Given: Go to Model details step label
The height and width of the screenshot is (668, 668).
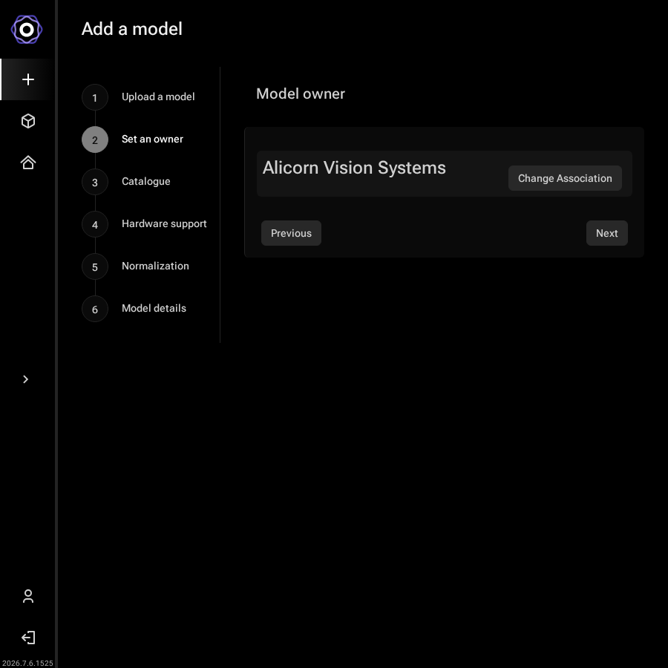Looking at the screenshot, I should click(x=154, y=308).
